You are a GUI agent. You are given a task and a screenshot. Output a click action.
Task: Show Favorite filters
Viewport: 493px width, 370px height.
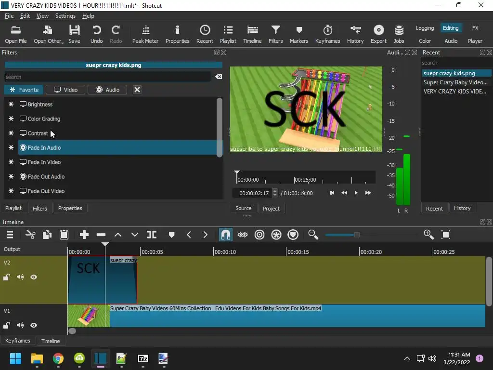pos(24,90)
